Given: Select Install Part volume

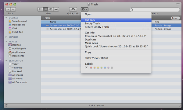Looking at the screenshot, I should tap(16, 32).
